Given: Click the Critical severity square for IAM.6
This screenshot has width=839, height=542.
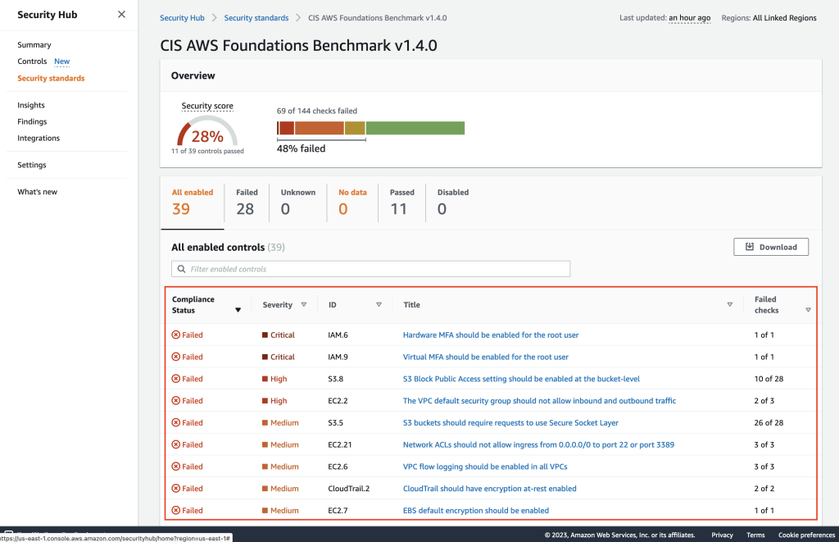Looking at the screenshot, I should (x=265, y=335).
